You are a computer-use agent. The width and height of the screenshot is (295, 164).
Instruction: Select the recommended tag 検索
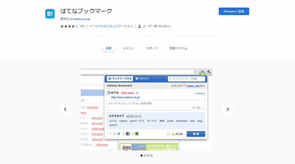tap(162, 121)
